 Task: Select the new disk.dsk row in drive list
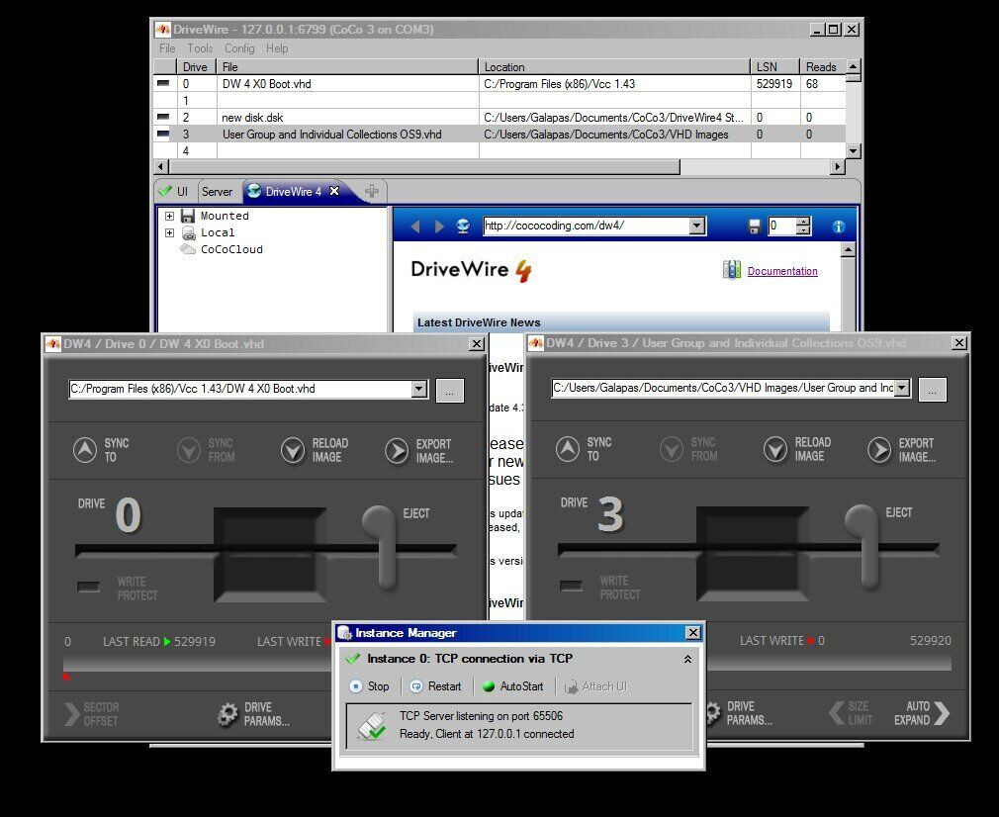point(499,118)
